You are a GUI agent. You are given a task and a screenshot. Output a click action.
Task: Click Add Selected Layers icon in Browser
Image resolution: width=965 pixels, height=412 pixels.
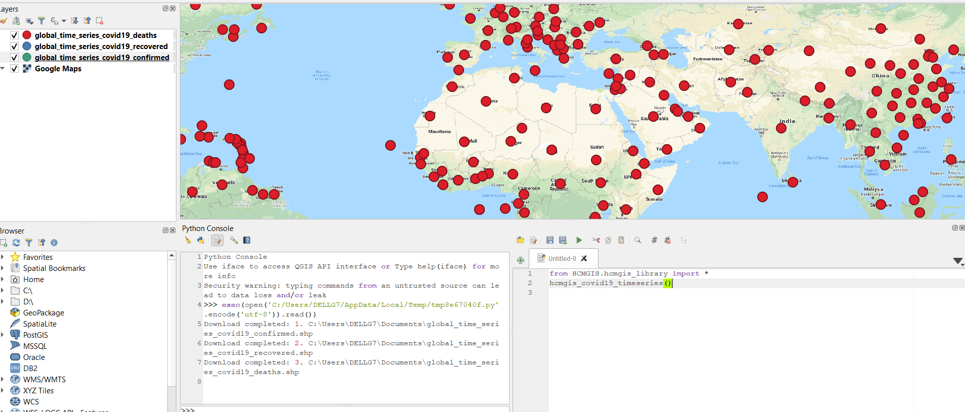pos(3,243)
